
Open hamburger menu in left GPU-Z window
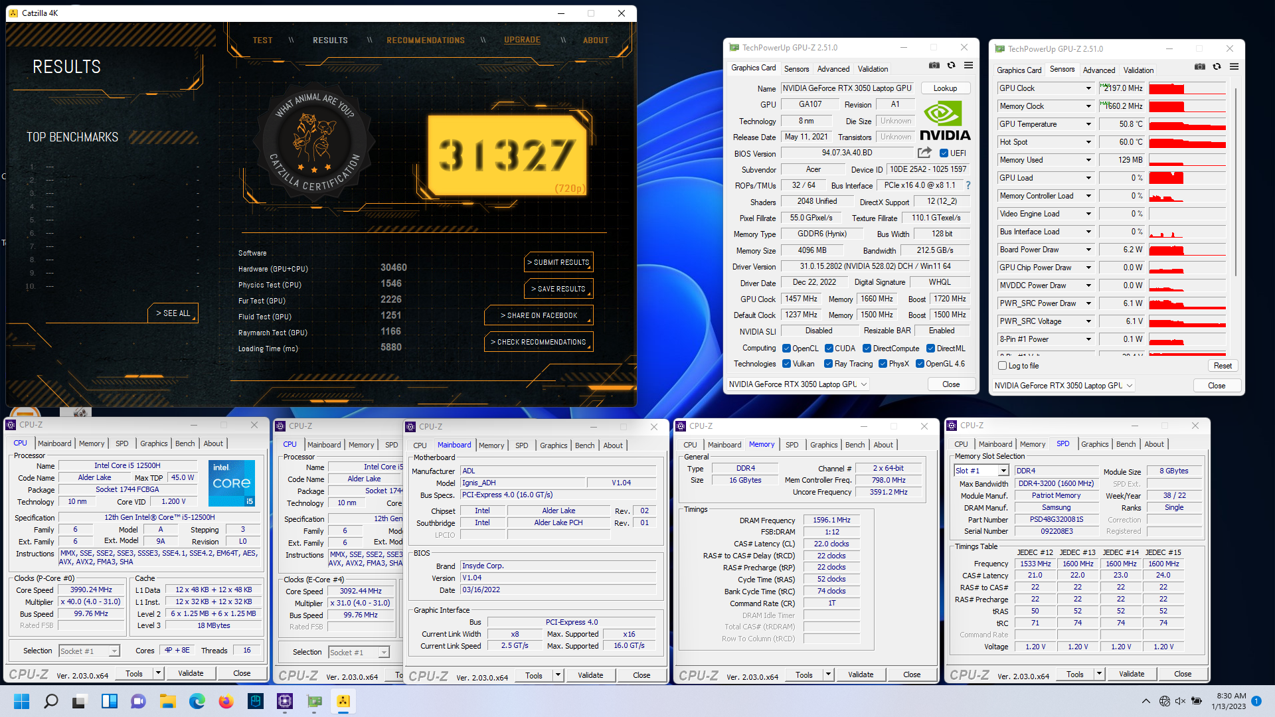[968, 66]
